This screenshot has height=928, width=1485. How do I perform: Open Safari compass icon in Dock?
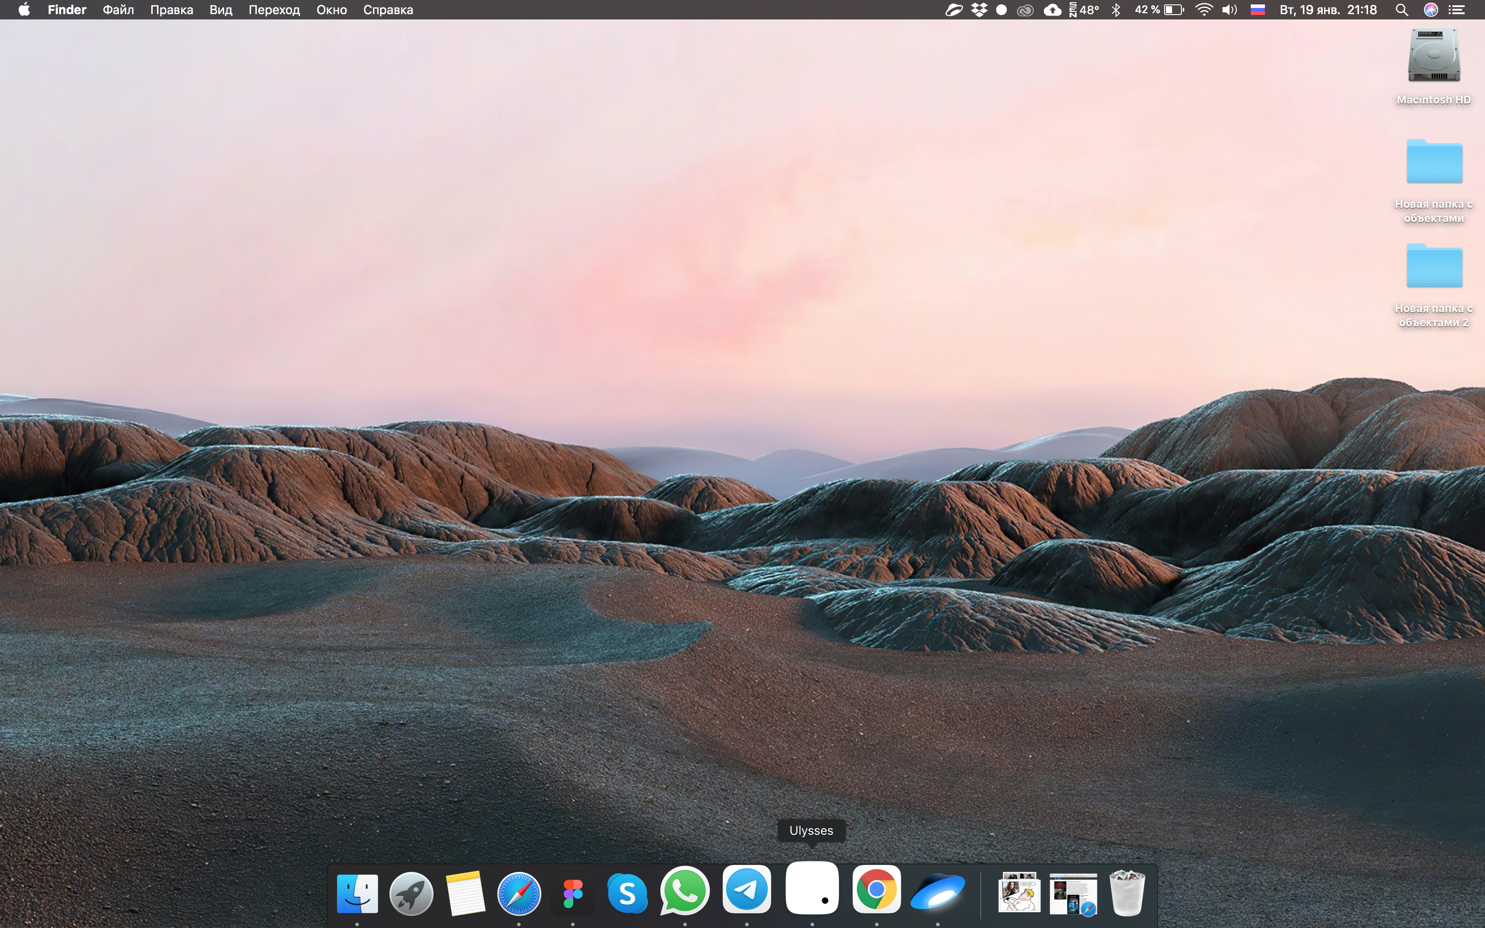[518, 894]
